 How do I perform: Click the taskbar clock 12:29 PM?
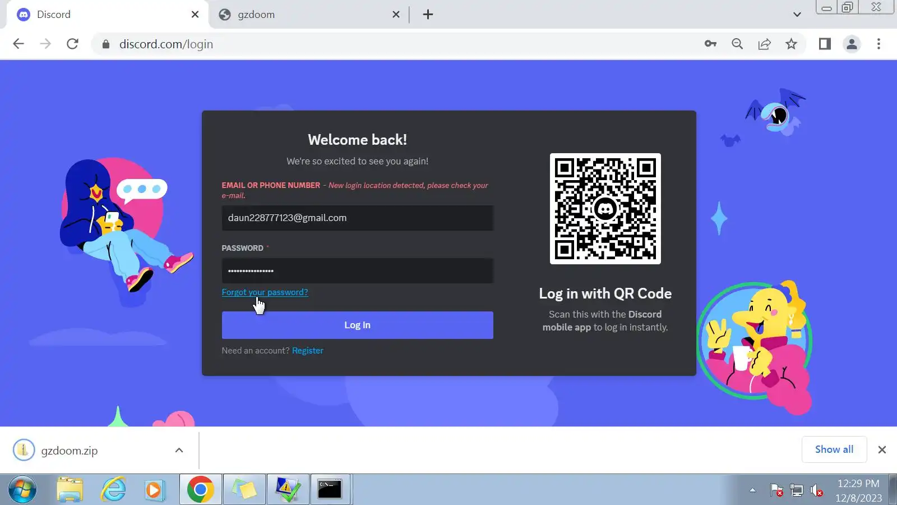pos(858,484)
